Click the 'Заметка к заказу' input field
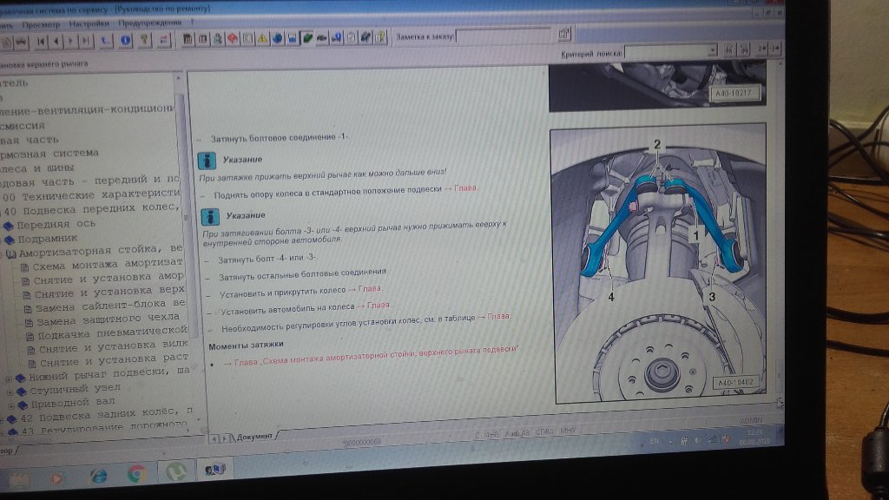889x500 pixels. pyautogui.click(x=504, y=36)
